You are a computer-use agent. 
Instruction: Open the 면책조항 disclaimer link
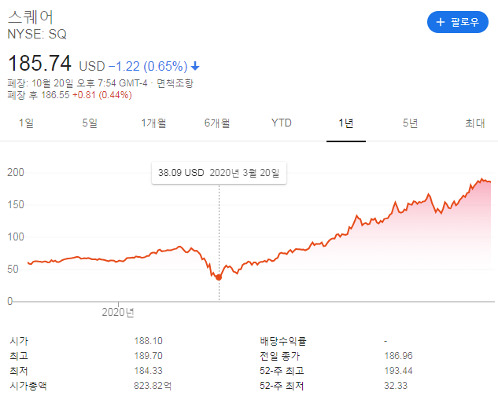[175, 83]
